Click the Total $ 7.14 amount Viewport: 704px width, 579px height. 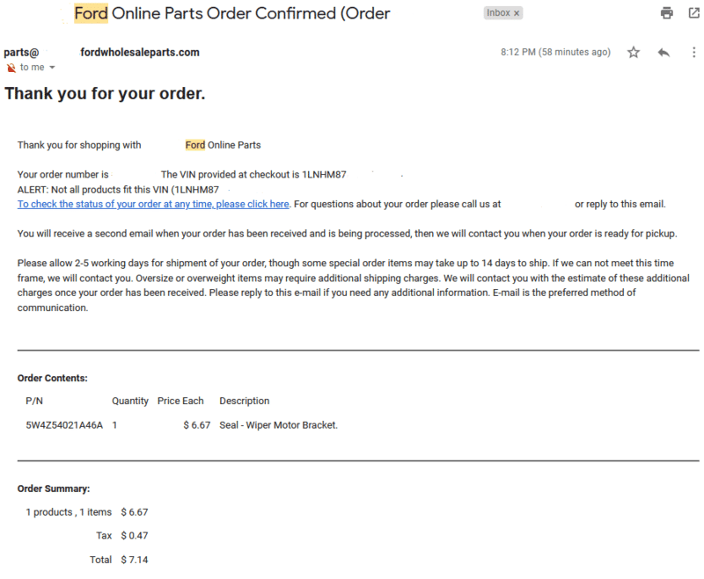(x=135, y=560)
